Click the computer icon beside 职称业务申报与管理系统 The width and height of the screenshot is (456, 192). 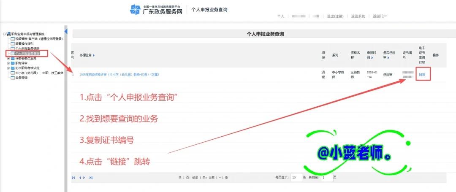[8, 34]
